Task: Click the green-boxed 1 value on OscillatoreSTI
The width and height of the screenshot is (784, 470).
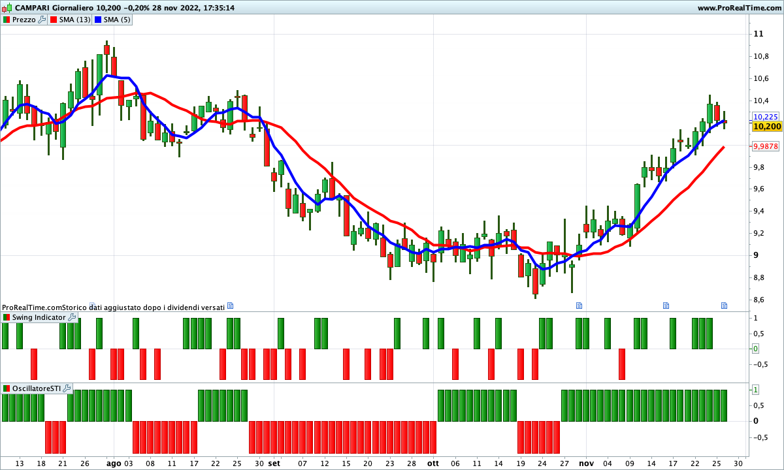Action: pos(755,390)
